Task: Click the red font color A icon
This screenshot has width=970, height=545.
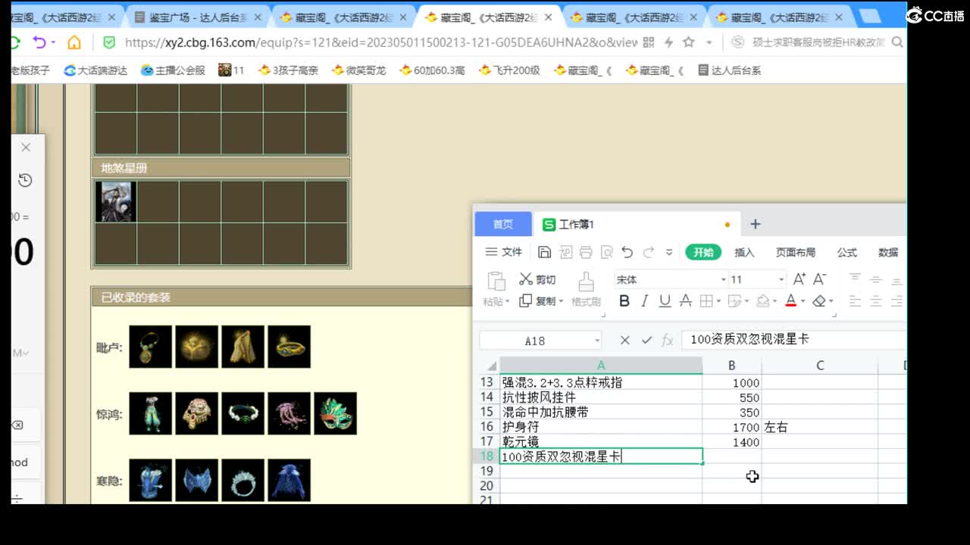Action: (x=790, y=301)
